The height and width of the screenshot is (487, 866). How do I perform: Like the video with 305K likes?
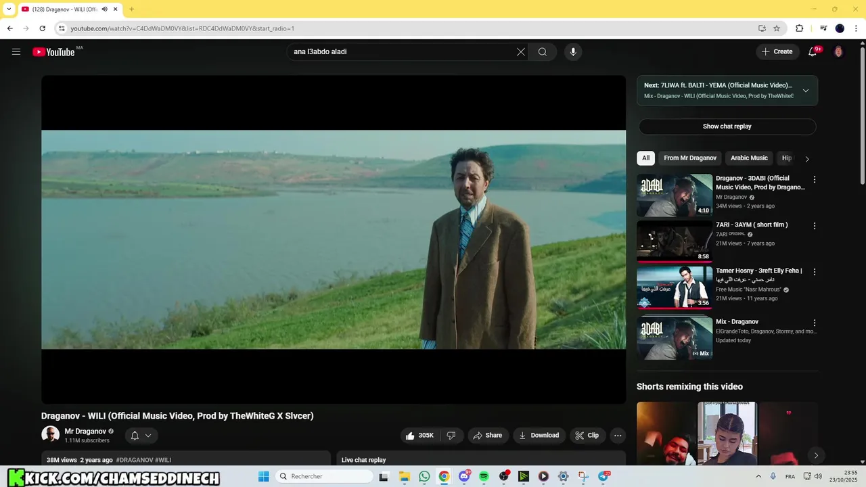[419, 436]
